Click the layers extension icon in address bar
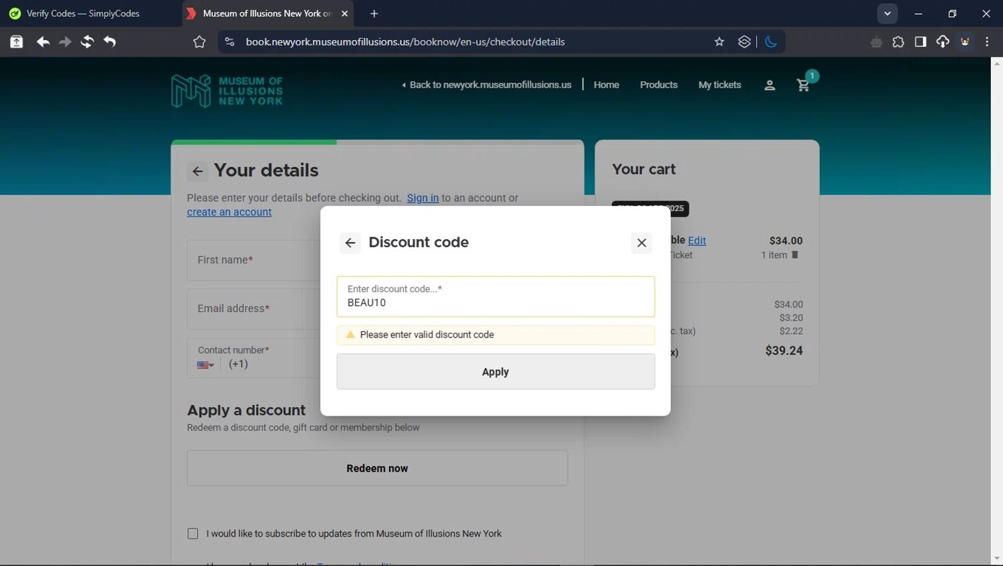 click(x=744, y=41)
